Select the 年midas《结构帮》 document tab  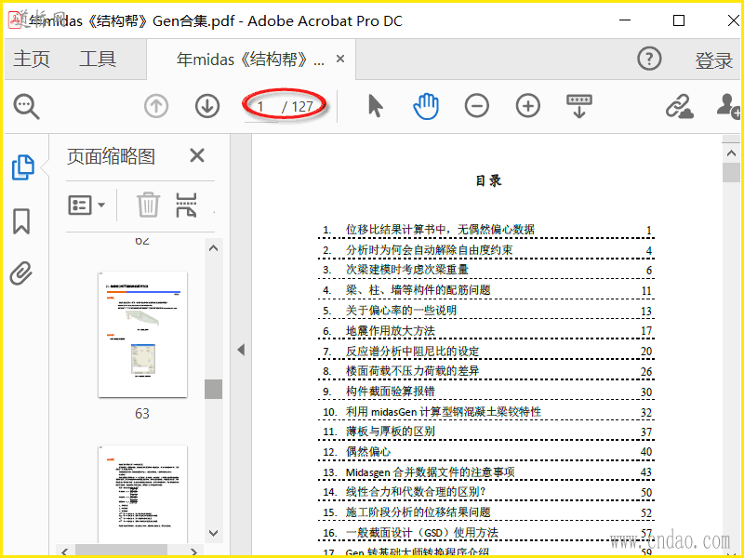pos(250,60)
